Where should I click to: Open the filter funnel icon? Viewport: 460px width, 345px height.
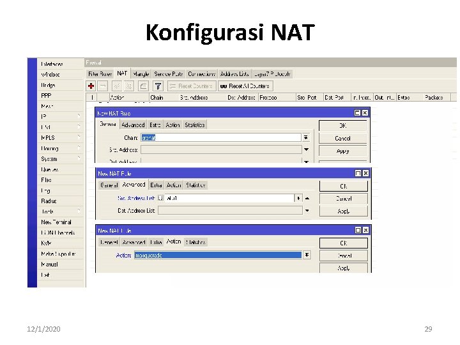pos(158,86)
